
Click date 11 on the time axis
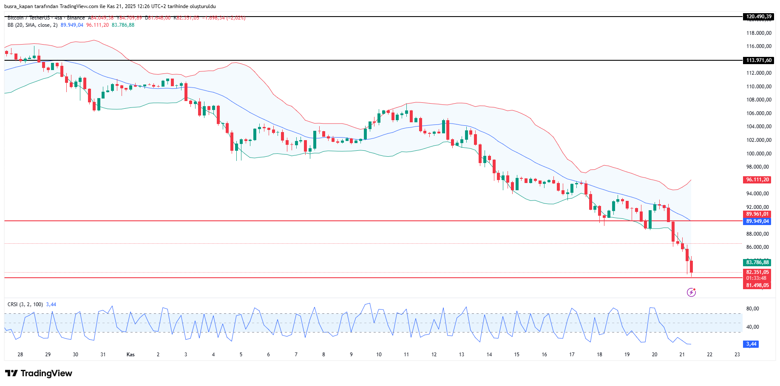[x=406, y=355]
